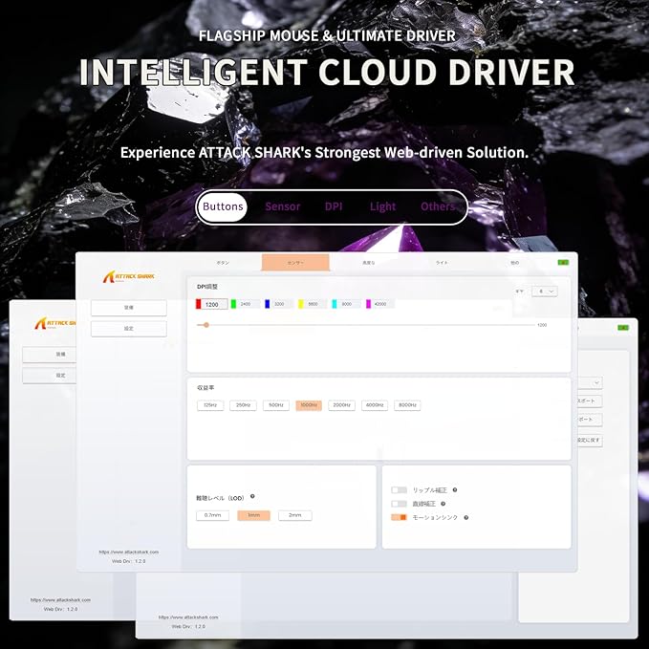
Task: Enable the 直線補正 angle snapping switch
Action: pyautogui.click(x=399, y=504)
